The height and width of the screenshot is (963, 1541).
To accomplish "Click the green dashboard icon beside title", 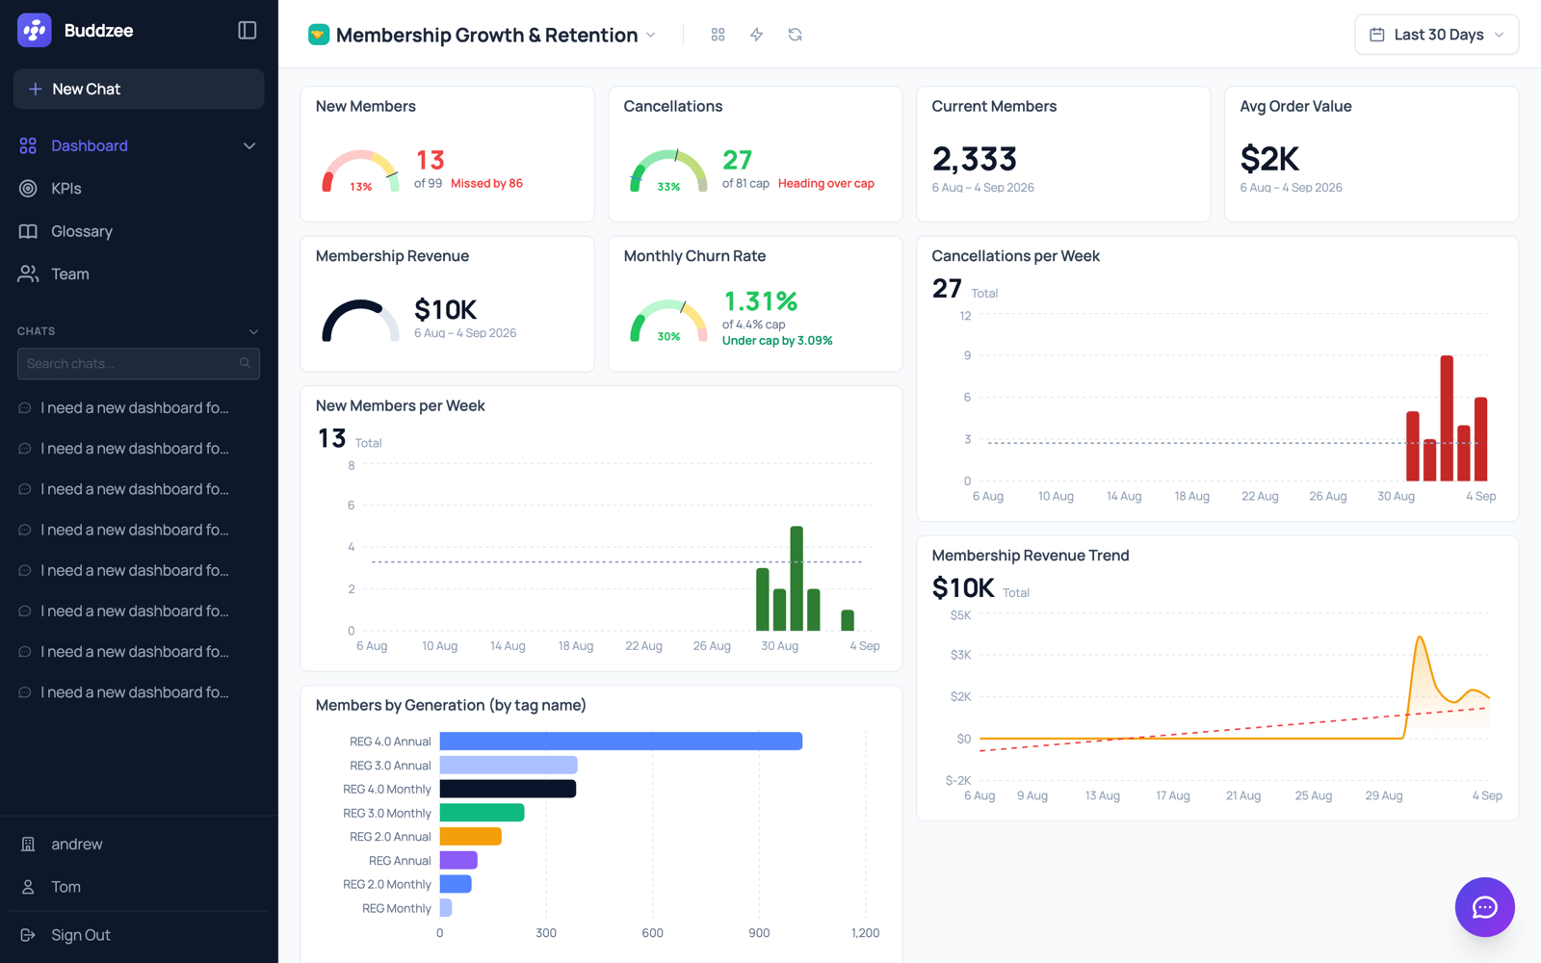I will coord(318,35).
